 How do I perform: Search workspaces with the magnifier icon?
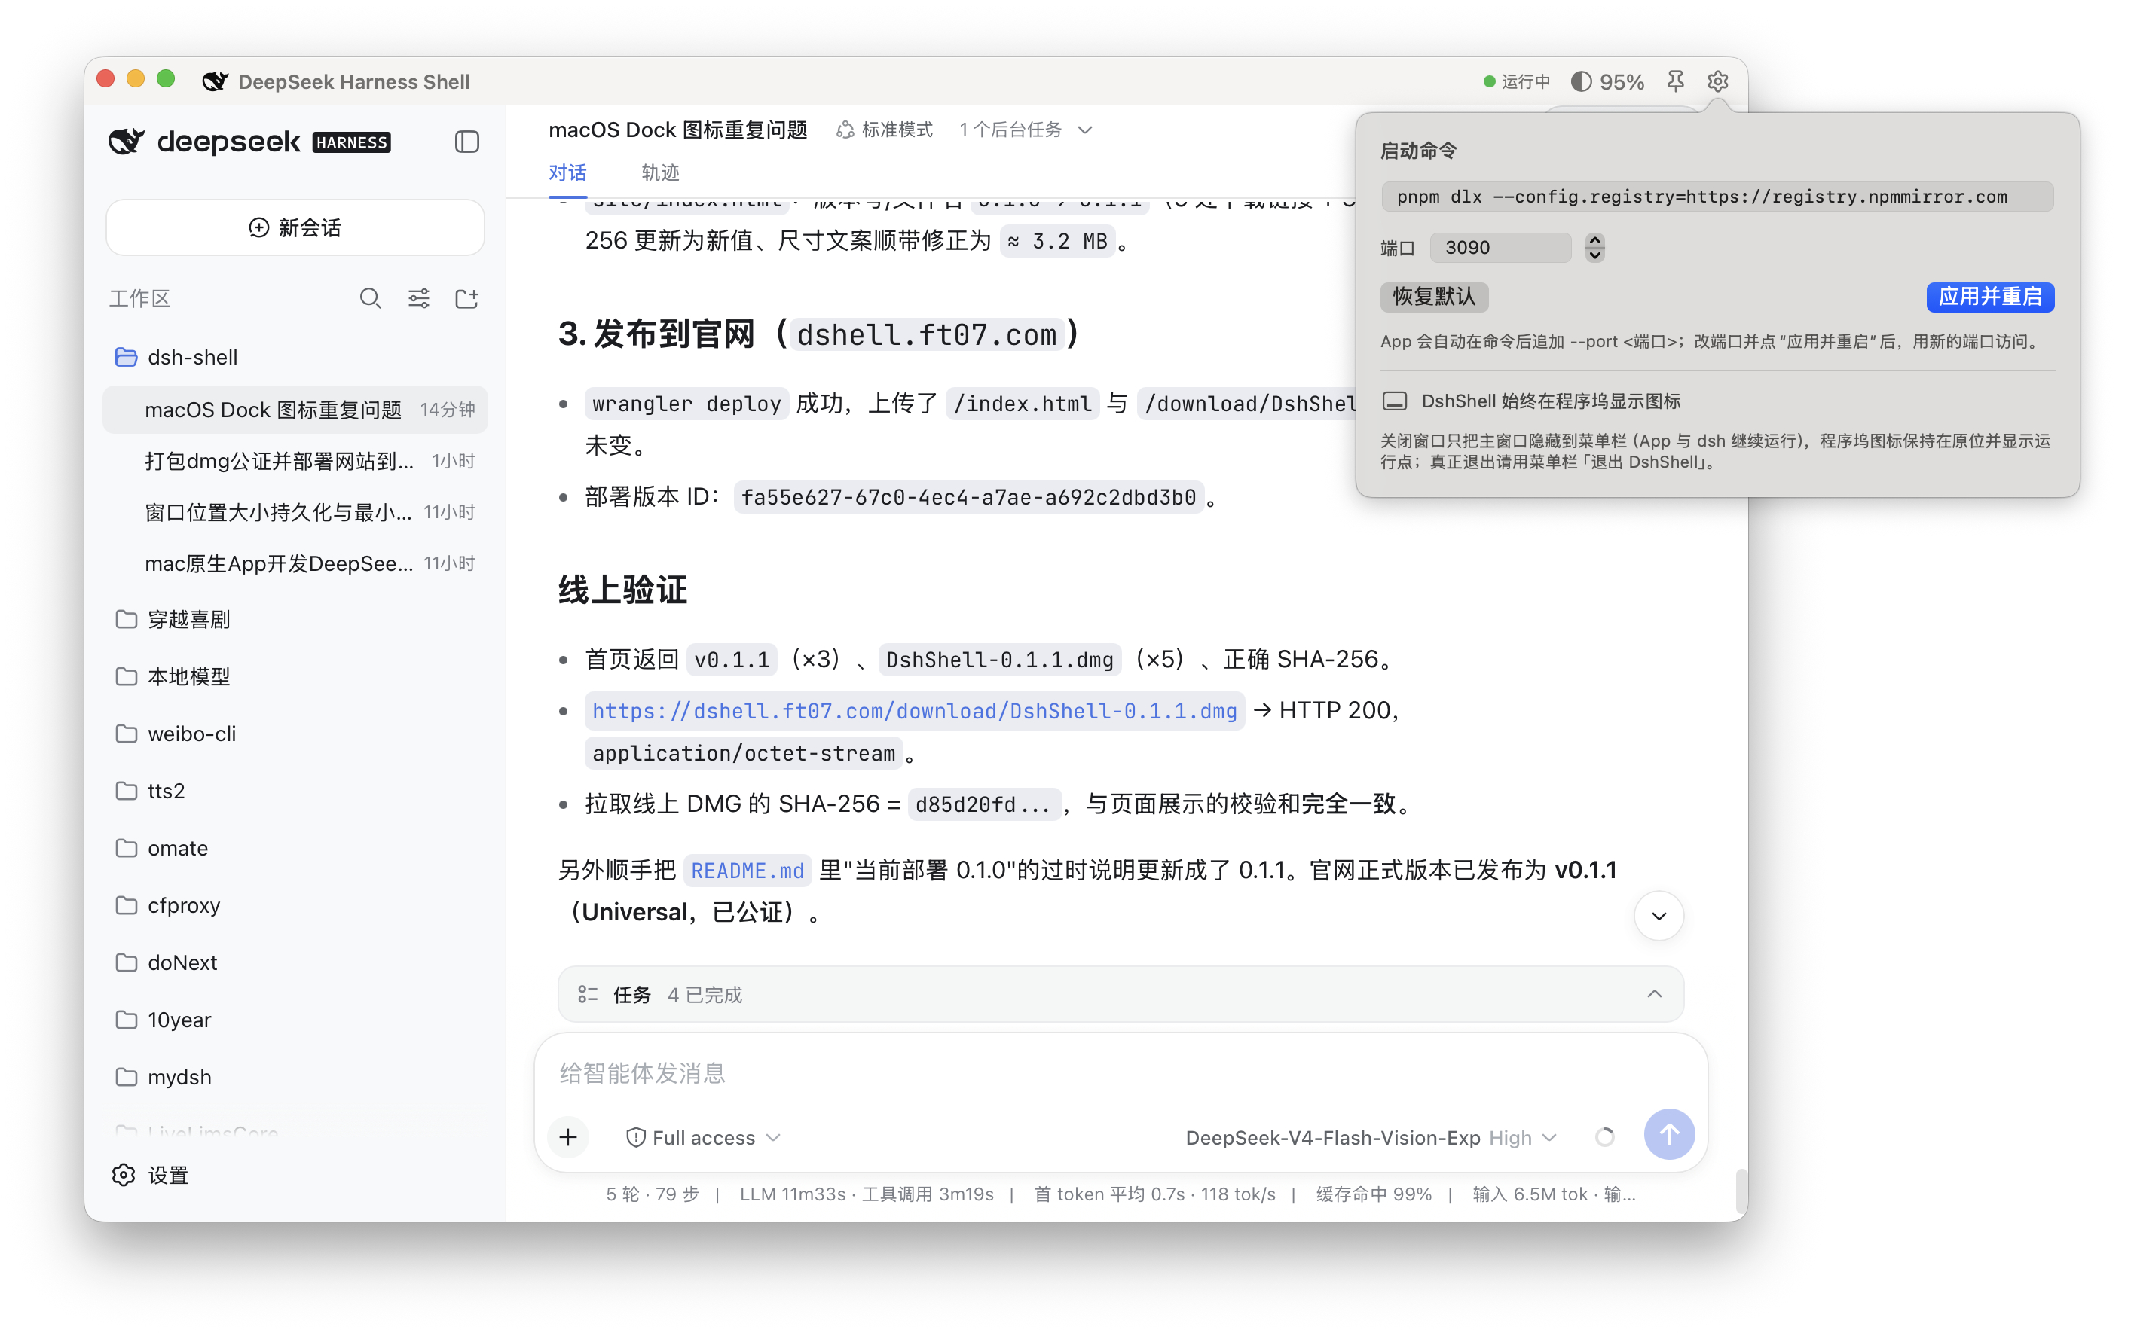371,299
